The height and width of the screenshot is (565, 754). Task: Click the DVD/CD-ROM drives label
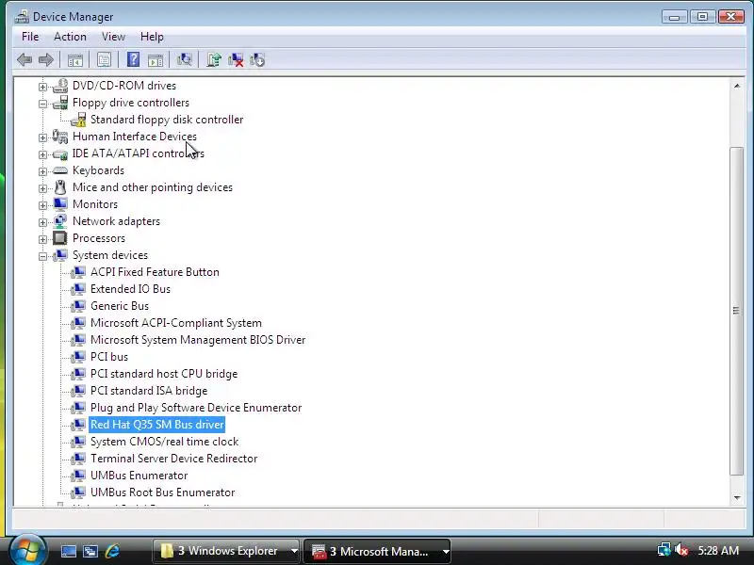pyautogui.click(x=124, y=86)
